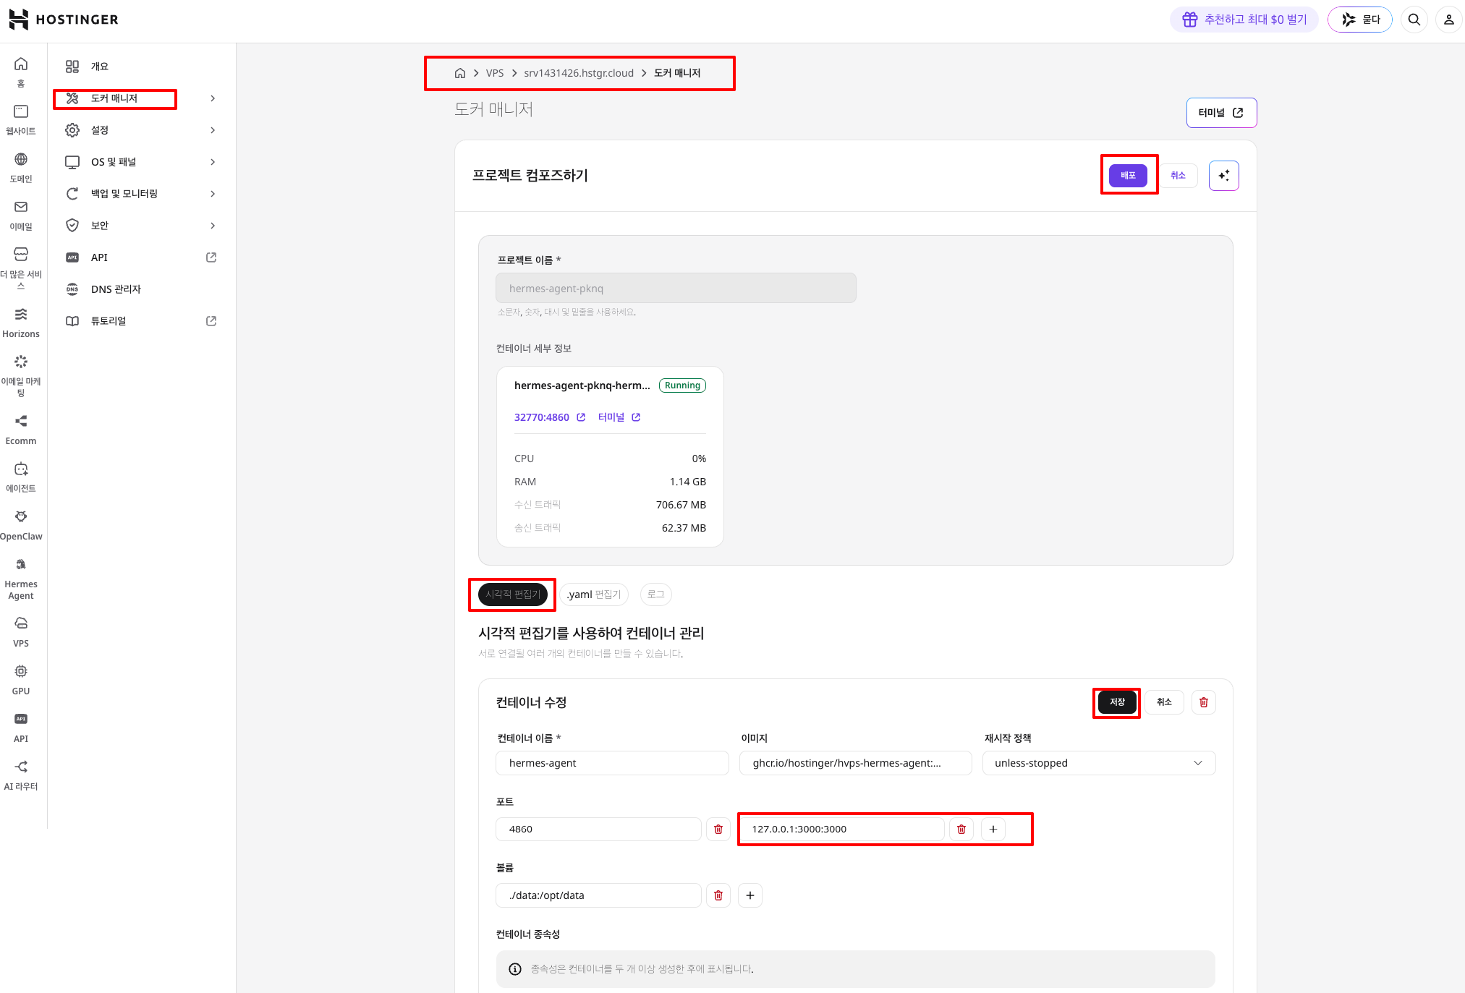Remove port 127.0.0.1:3000:3000 trash icon
This screenshot has width=1465, height=993.
pyautogui.click(x=961, y=830)
